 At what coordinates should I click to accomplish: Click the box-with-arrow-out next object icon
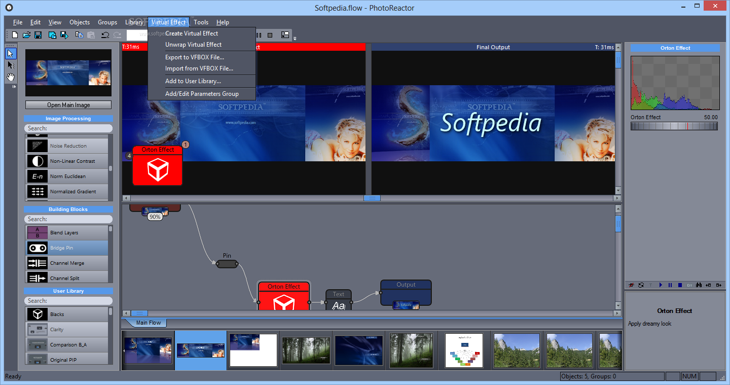point(718,285)
